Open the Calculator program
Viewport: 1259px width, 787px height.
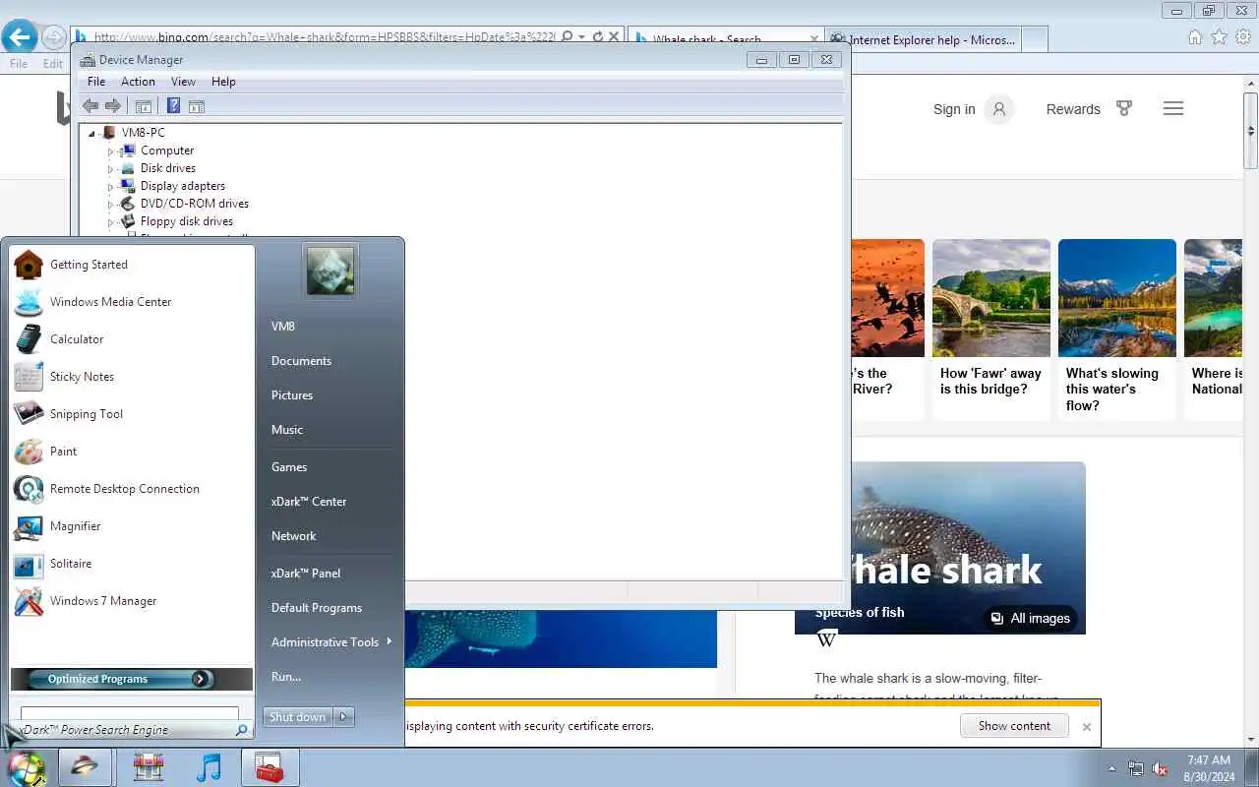click(x=77, y=339)
